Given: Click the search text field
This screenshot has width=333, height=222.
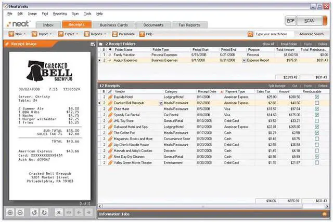Looking at the screenshot, I should click(x=274, y=34).
